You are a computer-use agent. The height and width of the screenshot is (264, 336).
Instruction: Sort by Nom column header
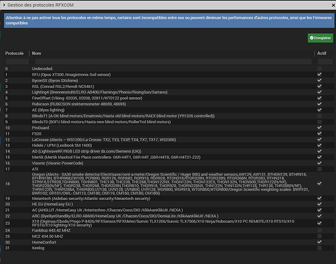coord(36,53)
